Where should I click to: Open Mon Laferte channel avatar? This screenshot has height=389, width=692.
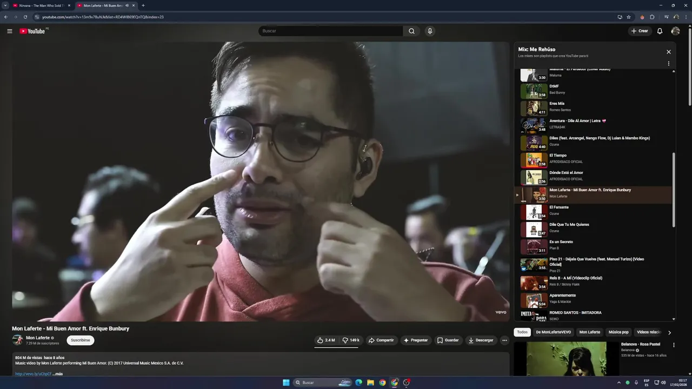[x=17, y=340]
